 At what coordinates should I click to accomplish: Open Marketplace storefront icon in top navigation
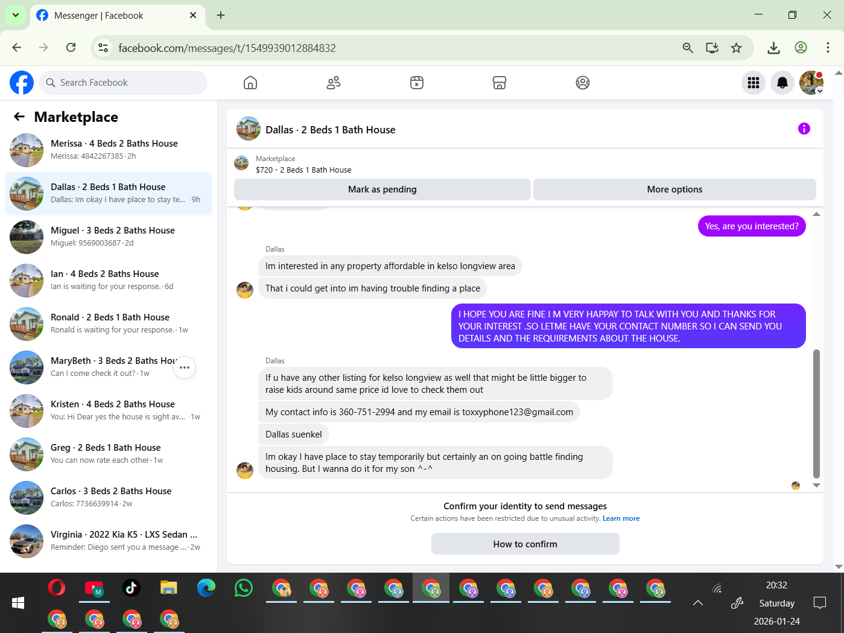(x=500, y=83)
